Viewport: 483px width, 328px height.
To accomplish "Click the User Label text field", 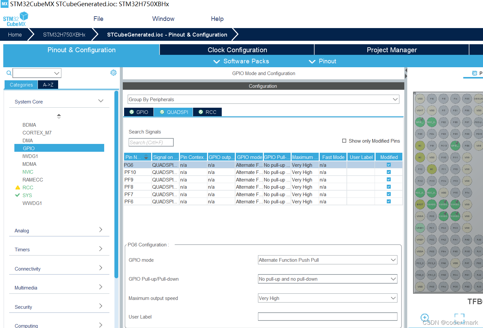I will (328, 317).
